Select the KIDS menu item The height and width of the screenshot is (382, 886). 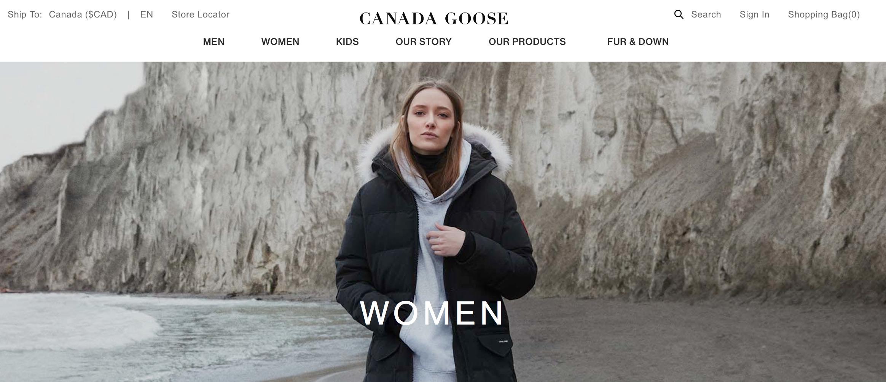tap(347, 41)
